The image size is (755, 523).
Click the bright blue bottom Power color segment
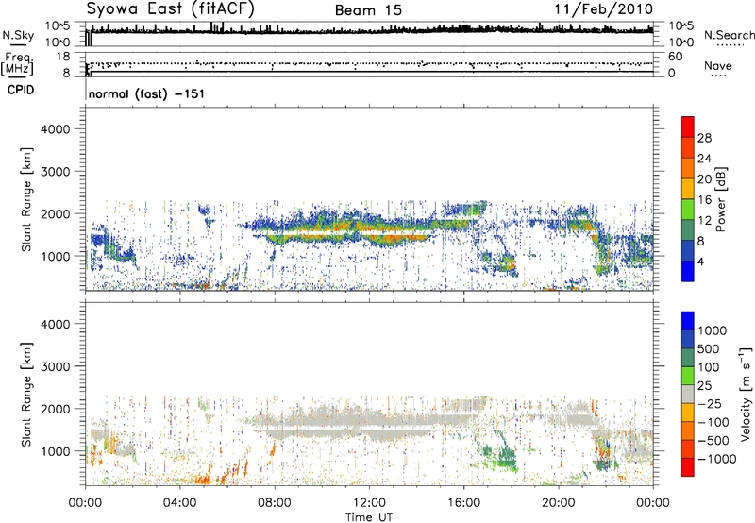pyautogui.click(x=688, y=271)
